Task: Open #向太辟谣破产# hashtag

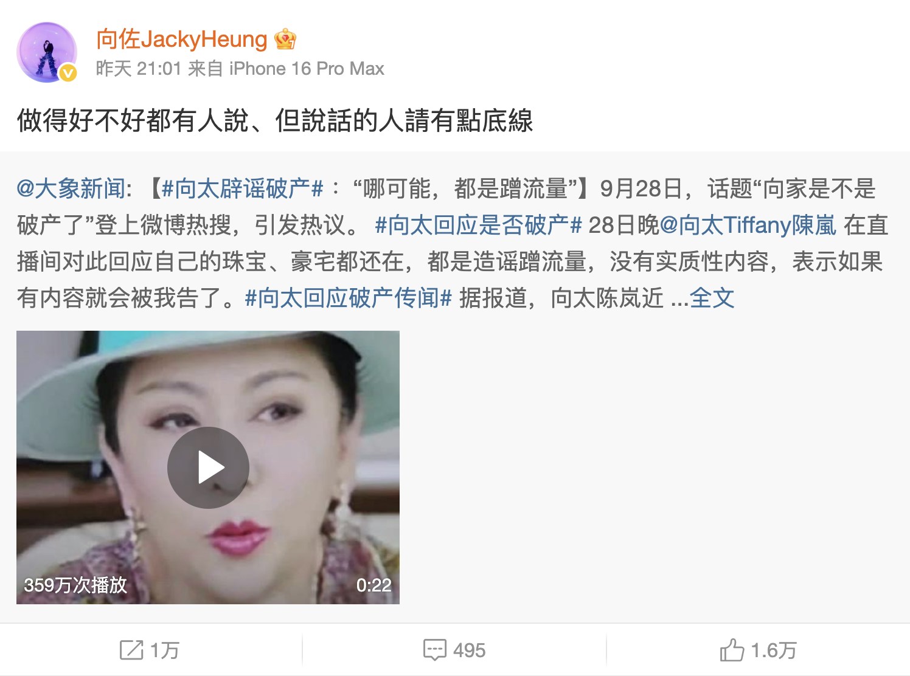Action: pos(242,189)
